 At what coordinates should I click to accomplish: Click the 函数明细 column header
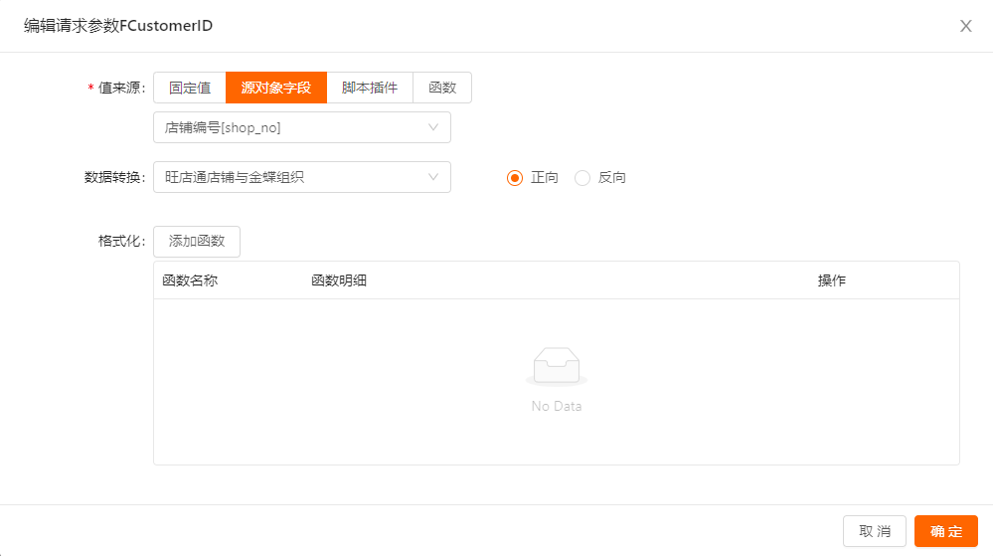tap(339, 280)
